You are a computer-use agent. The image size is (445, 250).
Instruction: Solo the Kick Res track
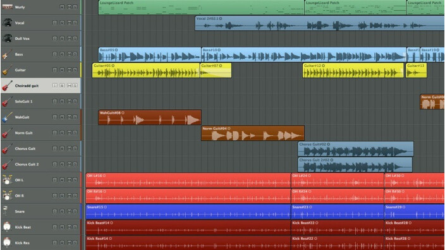coord(75,243)
